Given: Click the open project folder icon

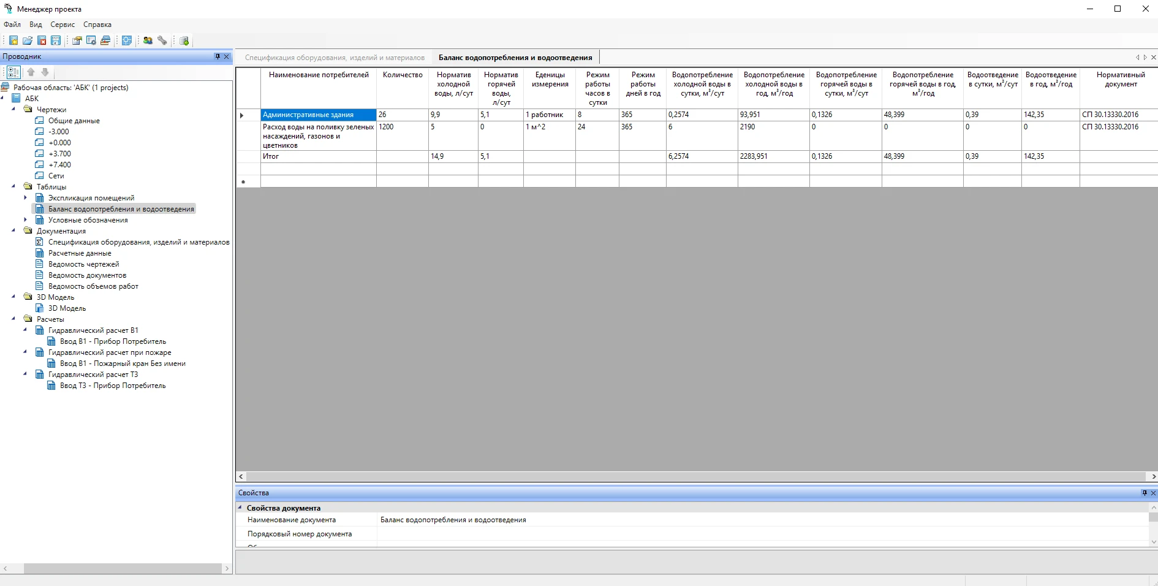Looking at the screenshot, I should (28, 40).
